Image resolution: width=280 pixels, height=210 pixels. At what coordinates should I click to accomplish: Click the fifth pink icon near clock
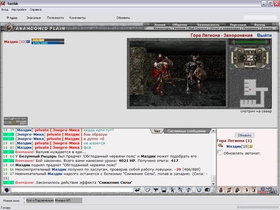pos(254,190)
